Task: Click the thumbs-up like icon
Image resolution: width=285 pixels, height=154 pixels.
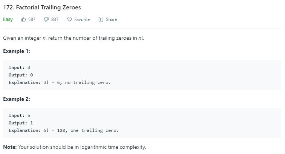Action: (23, 19)
